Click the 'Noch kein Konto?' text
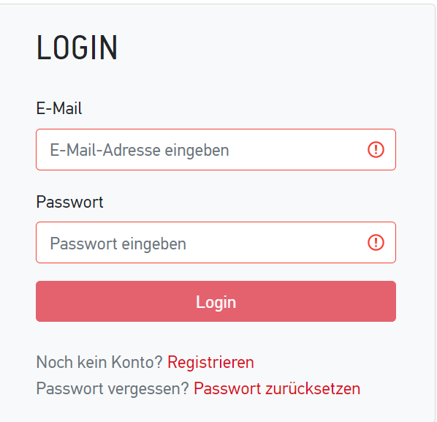The image size is (437, 422). pos(99,362)
